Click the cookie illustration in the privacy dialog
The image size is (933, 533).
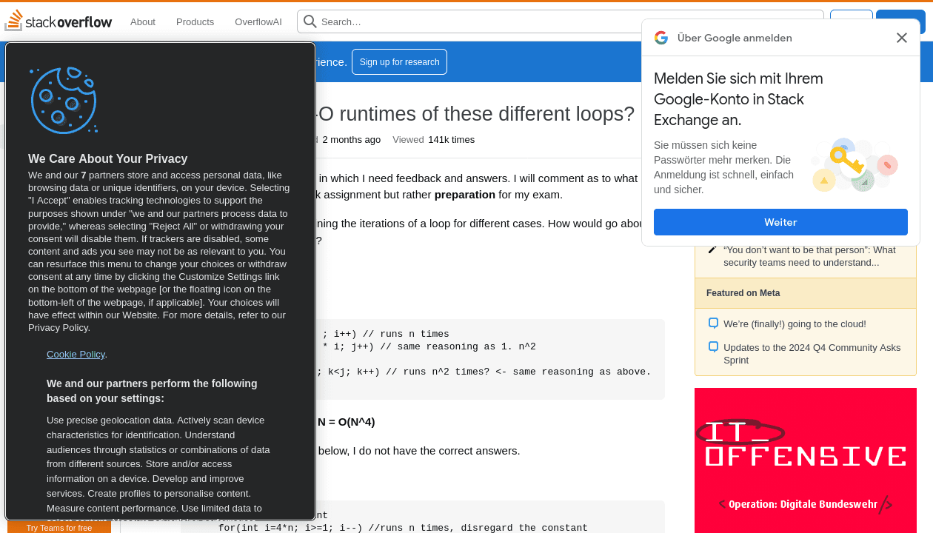pos(64,101)
